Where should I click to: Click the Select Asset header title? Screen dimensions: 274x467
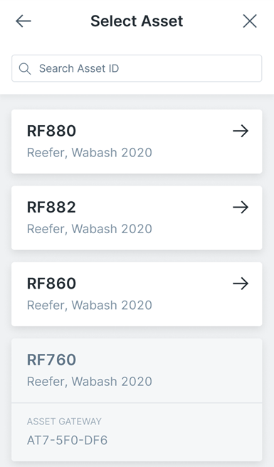[137, 21]
